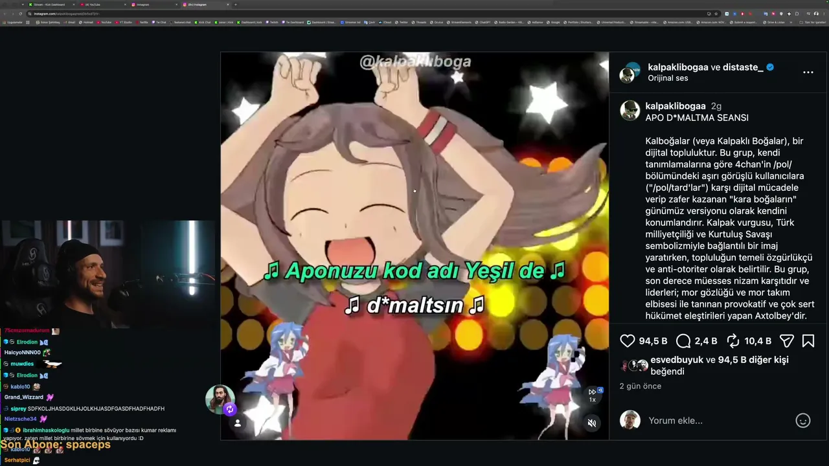
Task: Click chat username siprey
Action: tap(18, 408)
